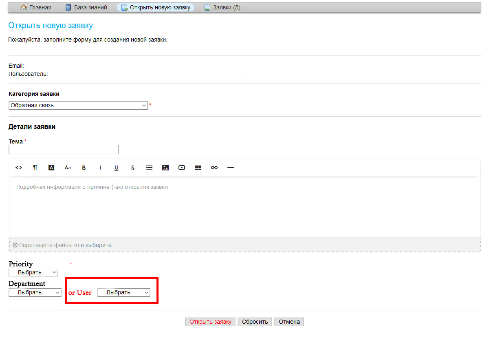Click the выберите file upload link
The width and height of the screenshot is (489, 340).
pyautogui.click(x=98, y=245)
